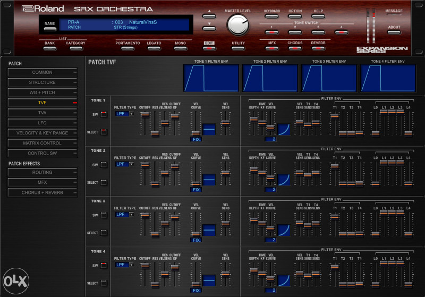Image resolution: width=425 pixels, height=297 pixels.
Task: Open the COMMON patch section
Action: point(42,72)
